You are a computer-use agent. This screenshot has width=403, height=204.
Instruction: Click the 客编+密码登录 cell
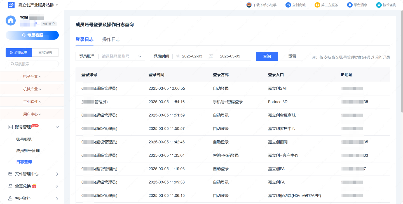pos(226,155)
